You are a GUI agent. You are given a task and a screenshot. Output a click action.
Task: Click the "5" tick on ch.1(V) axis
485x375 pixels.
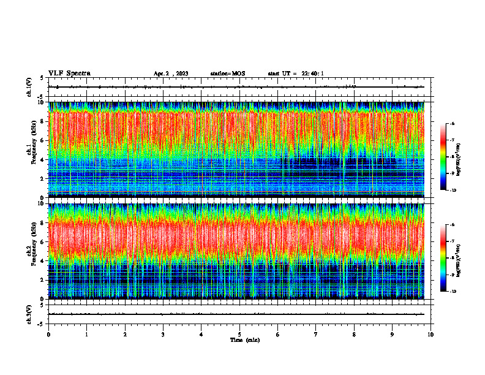pyautogui.click(x=42, y=78)
